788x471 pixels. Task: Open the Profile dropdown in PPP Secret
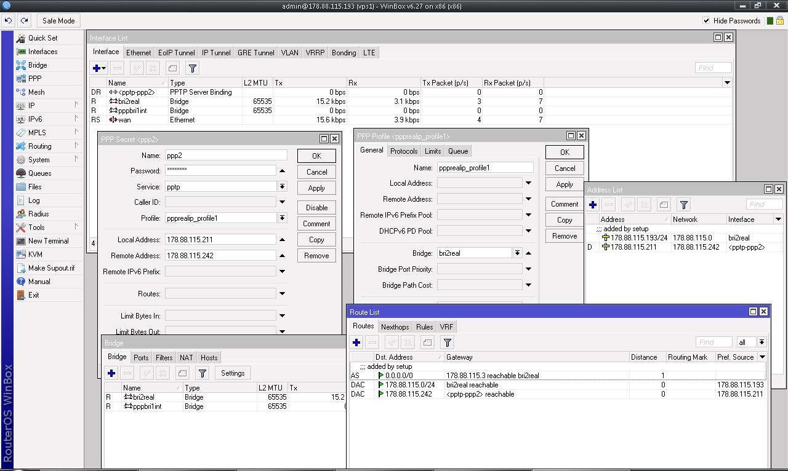pyautogui.click(x=282, y=218)
